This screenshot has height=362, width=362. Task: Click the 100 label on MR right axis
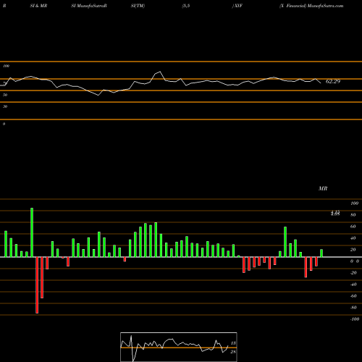click(x=354, y=203)
